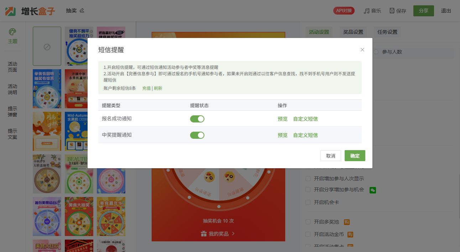
Task: Click the 购 badge next to 开启活动金币
Action: [x=350, y=234]
